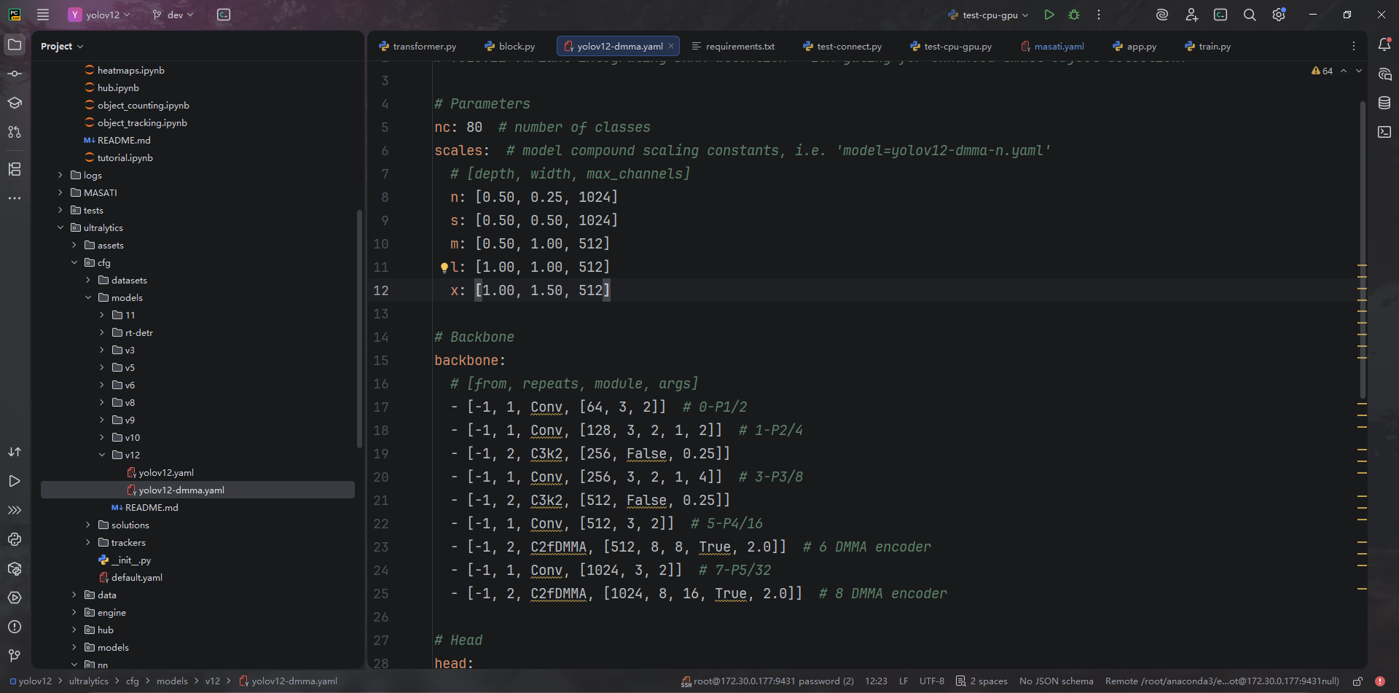Run the test-cpu-gpu configuration
1399x693 pixels.
point(1049,15)
